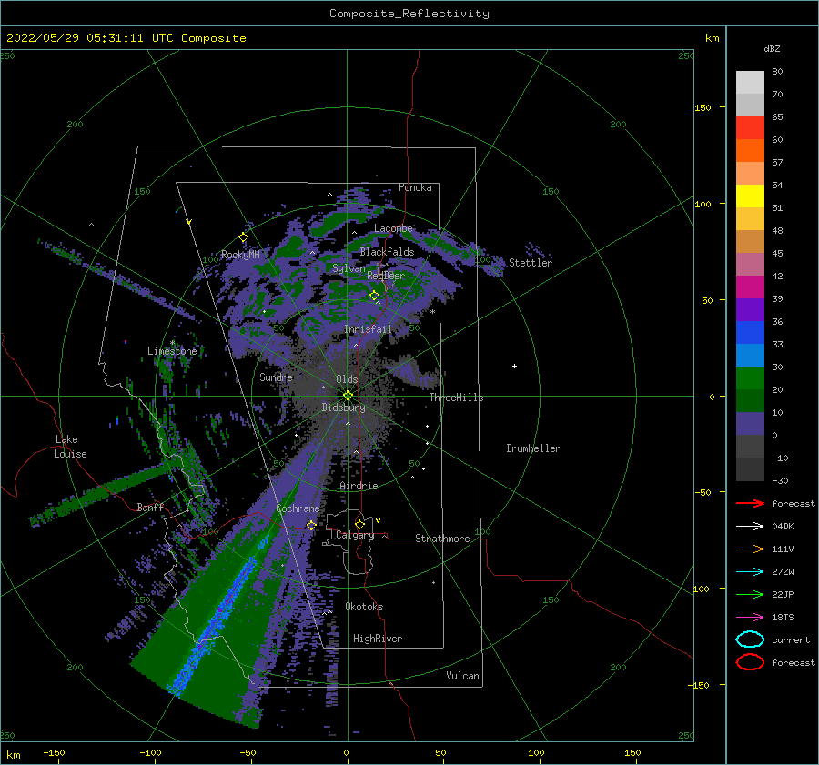The width and height of the screenshot is (819, 765).
Task: Click the Blackfalds town label
Action: (387, 252)
